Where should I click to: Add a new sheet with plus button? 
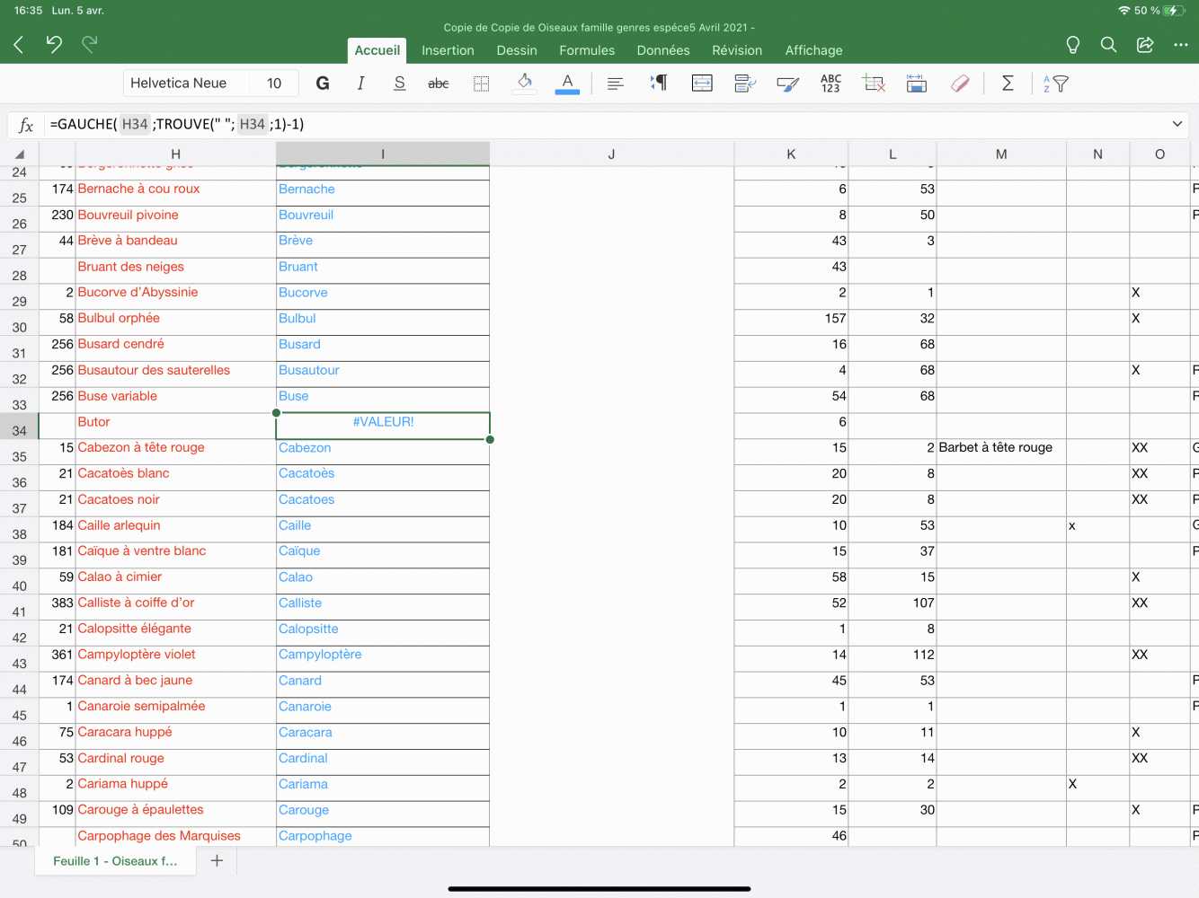pyautogui.click(x=217, y=860)
